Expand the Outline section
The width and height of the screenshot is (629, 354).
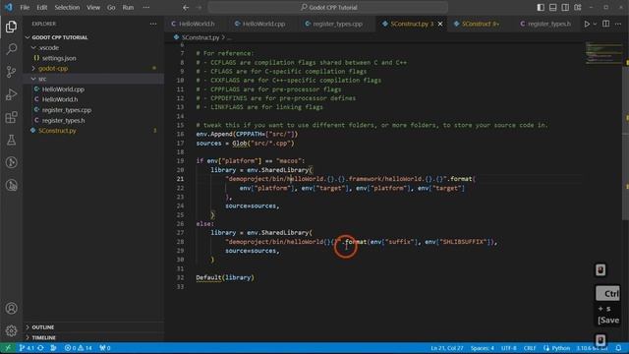click(94, 327)
